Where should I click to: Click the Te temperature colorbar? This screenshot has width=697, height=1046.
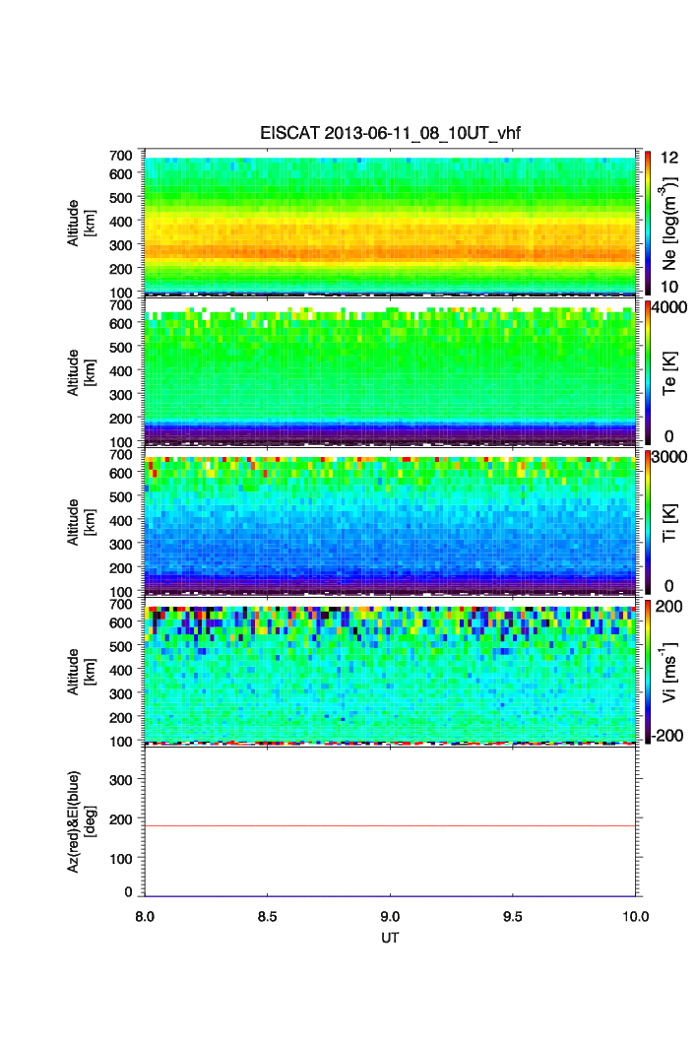pos(646,371)
